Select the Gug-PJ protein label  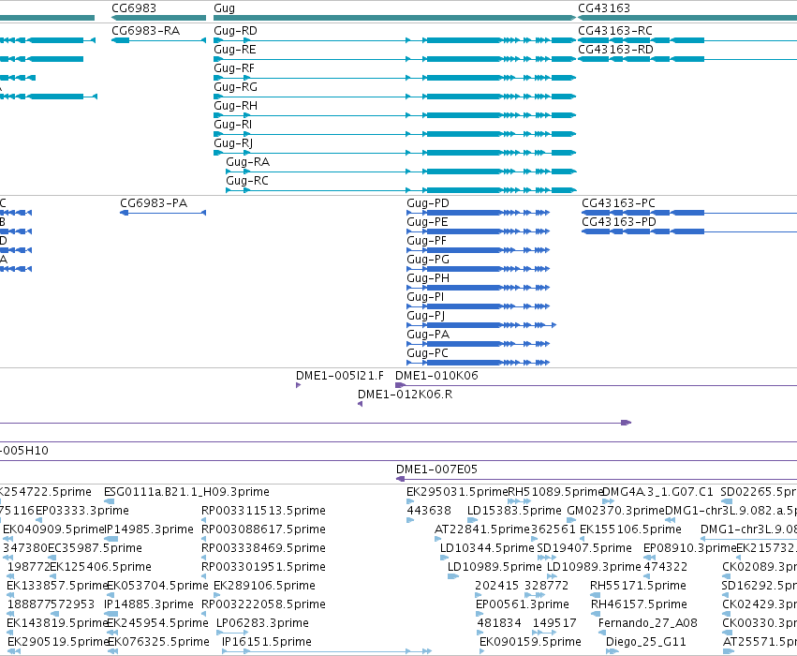tap(426, 316)
